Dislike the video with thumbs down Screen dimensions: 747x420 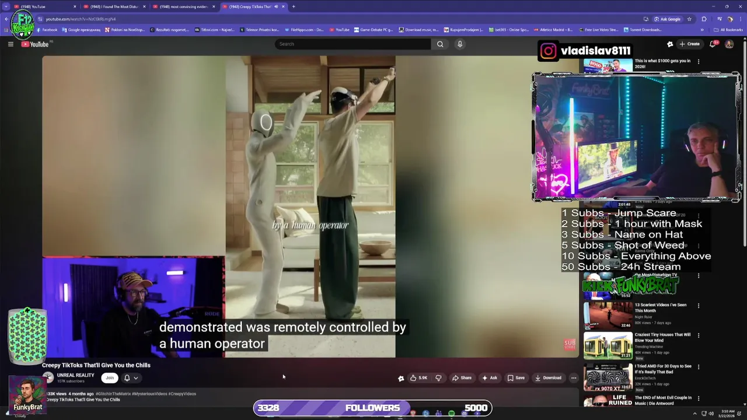[x=438, y=378]
